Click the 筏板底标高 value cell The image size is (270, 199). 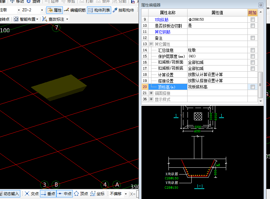217,87
